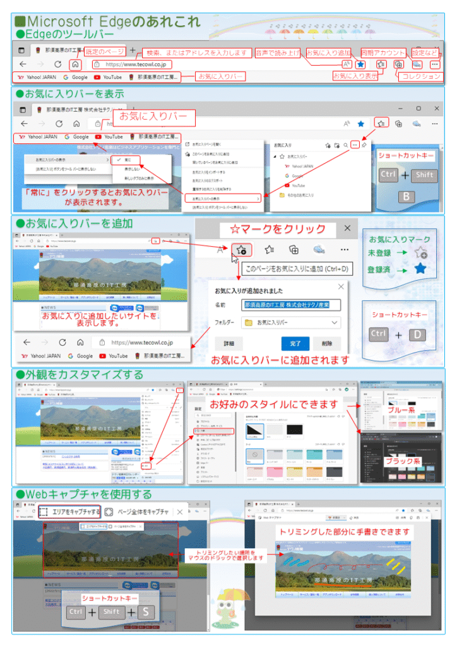Click the read aloud icon in top toolbar

pos(347,64)
